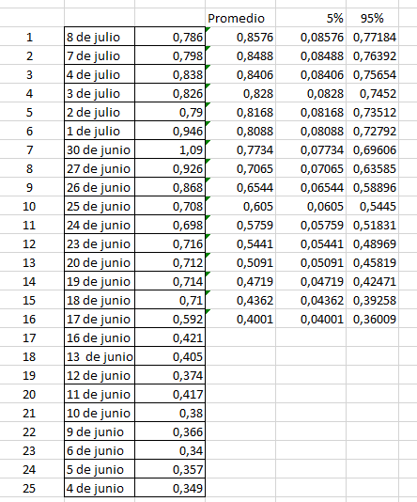417x502 pixels.
Task: Click the cell with value 0,349
Action: pos(170,488)
